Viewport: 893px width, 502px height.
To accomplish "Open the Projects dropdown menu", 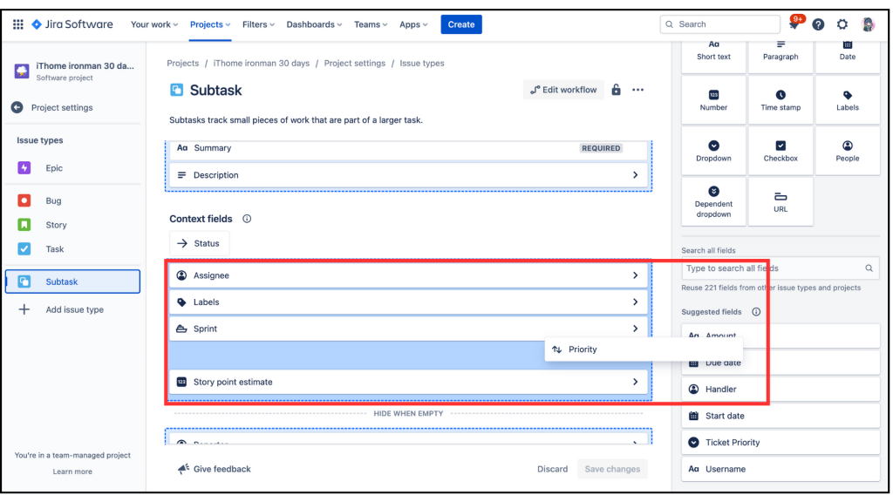I will point(210,24).
